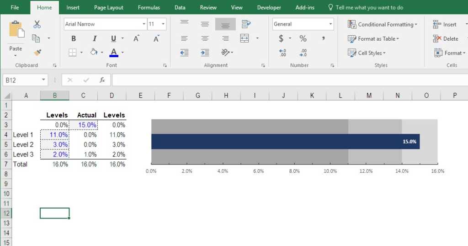Click the Format Painter brush icon

tap(37, 53)
